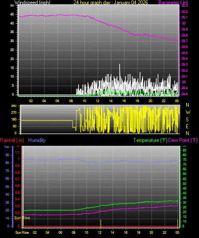Click the '14' hour label under the windspeed chart
The image size is (199, 238).
(x=111, y=101)
